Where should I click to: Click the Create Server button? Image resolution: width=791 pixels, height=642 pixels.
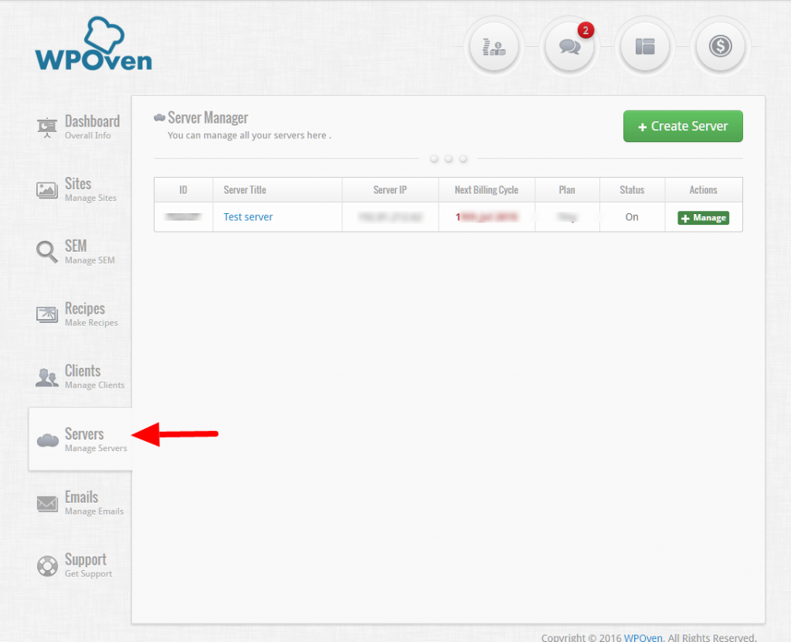tap(683, 126)
